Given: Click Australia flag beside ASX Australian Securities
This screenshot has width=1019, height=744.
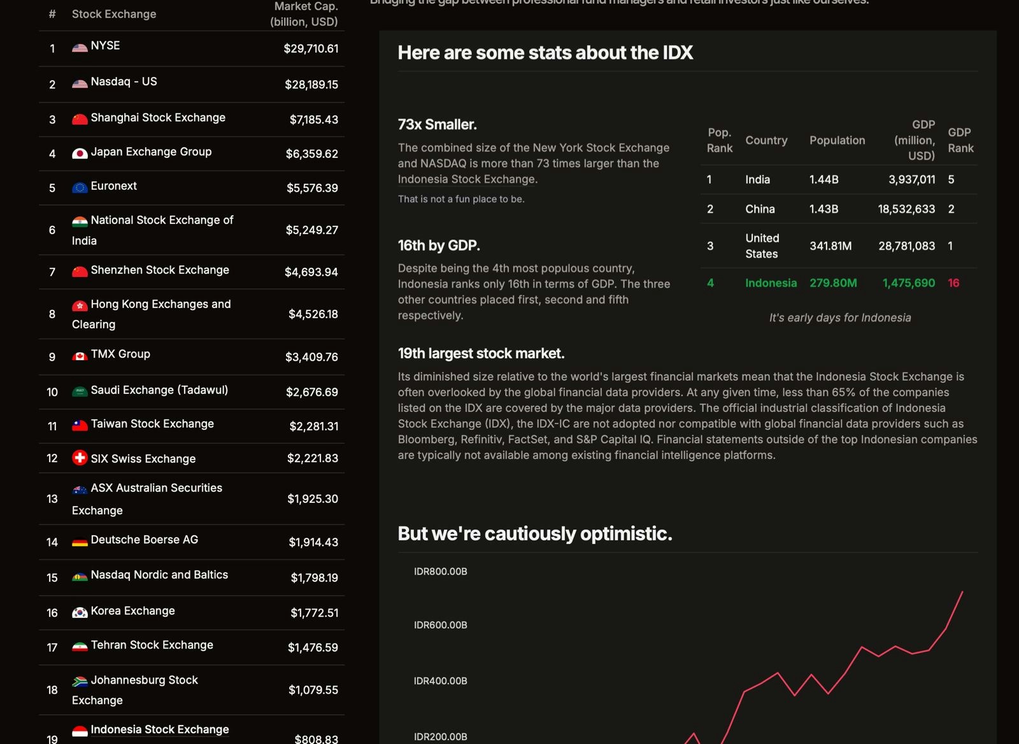Looking at the screenshot, I should tap(80, 489).
